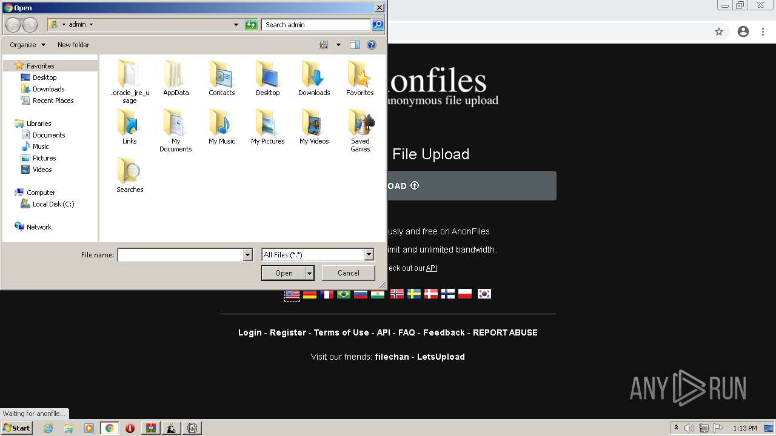Click the Forward navigation arrow in dialog
The width and height of the screenshot is (776, 436).
click(x=30, y=25)
